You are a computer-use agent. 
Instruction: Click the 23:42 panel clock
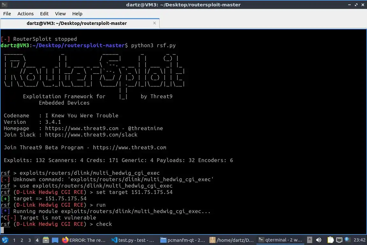pos(359,240)
